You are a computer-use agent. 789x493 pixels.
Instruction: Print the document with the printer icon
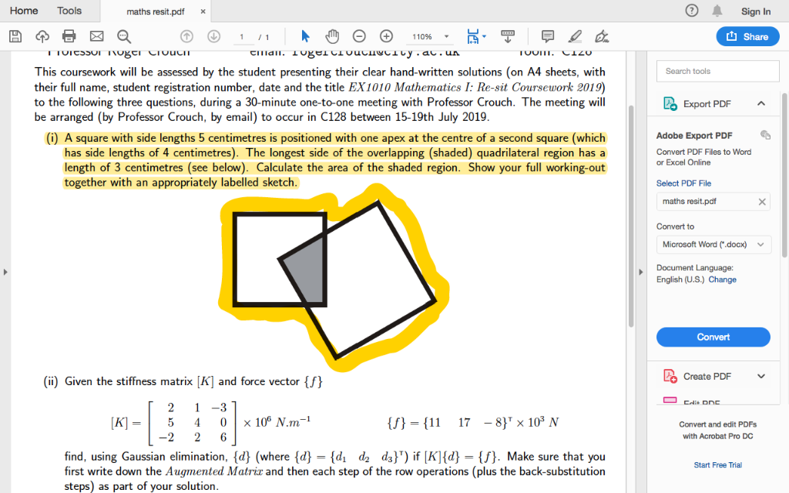pyautogui.click(x=69, y=36)
